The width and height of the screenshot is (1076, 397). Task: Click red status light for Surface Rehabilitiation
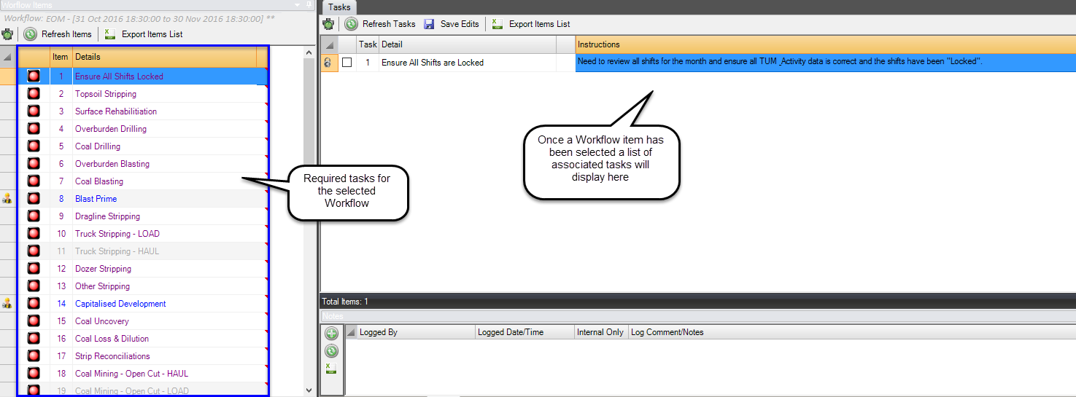point(34,111)
